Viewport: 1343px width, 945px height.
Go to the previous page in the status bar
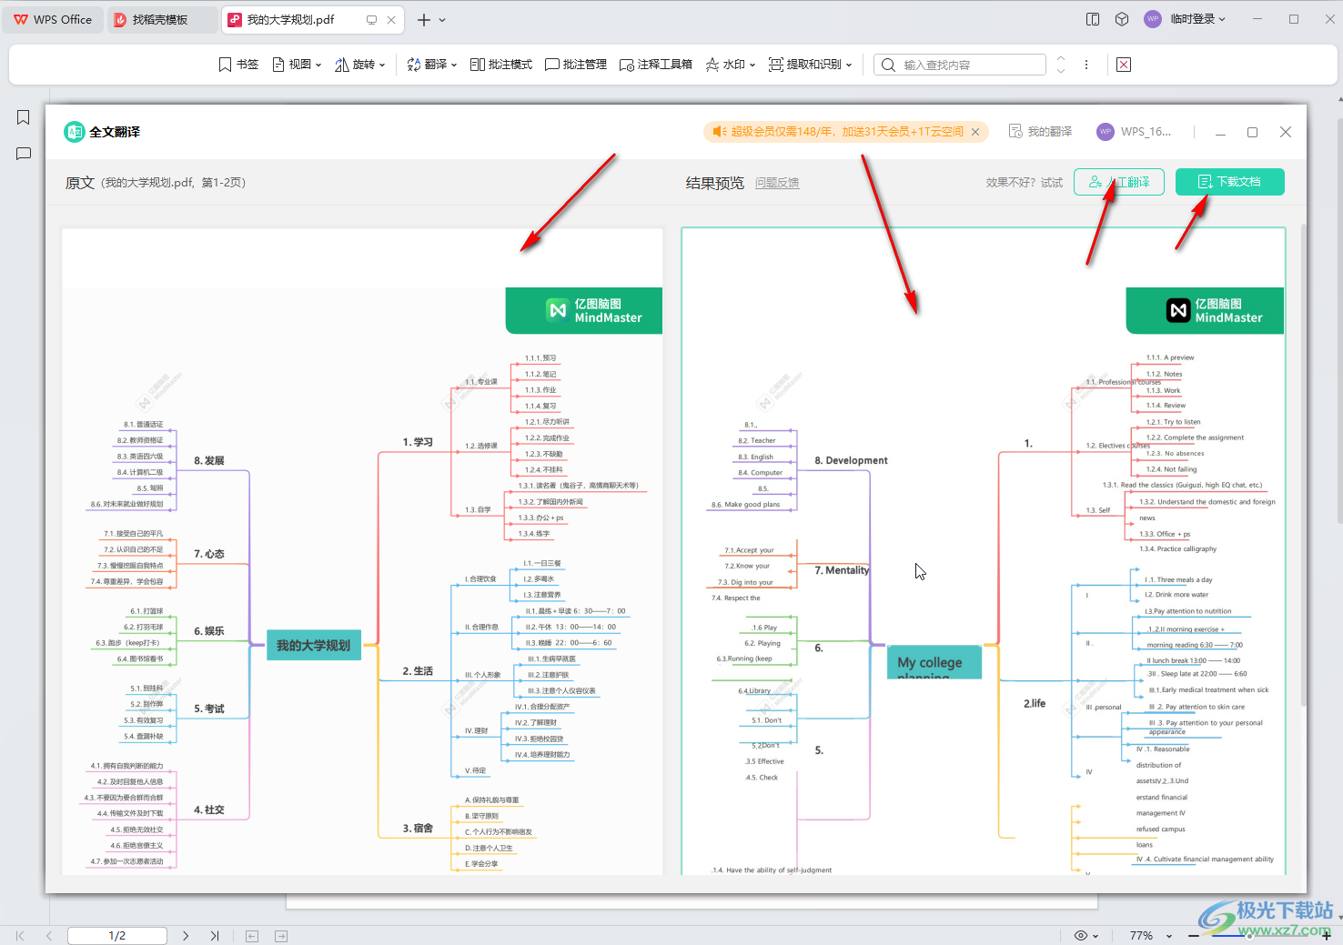(x=48, y=935)
